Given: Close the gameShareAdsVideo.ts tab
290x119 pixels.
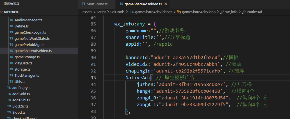Looking at the screenshot, I should coord(166,4).
